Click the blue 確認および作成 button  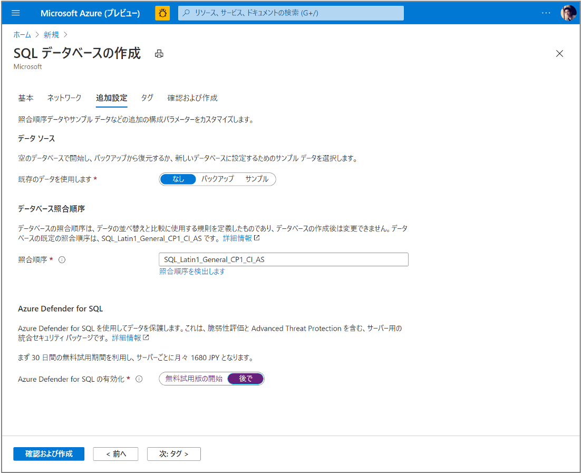pos(49,453)
